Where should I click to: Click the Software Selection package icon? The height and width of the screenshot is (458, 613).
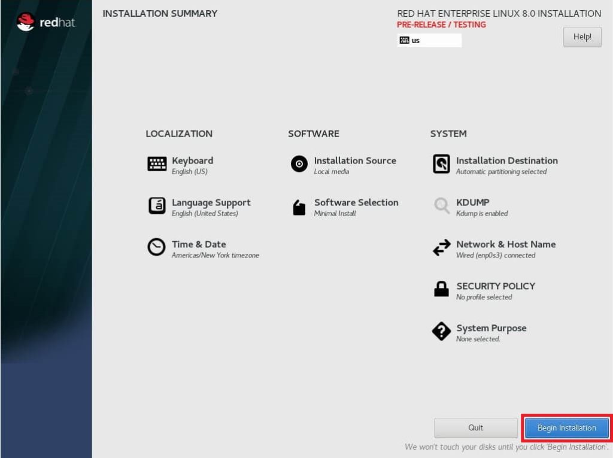pos(299,207)
